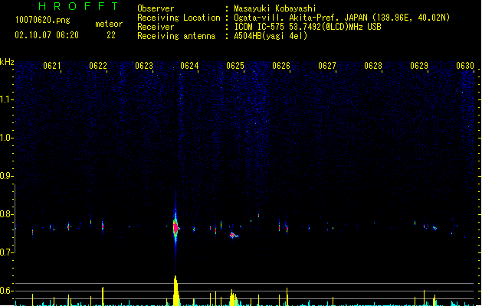Click time marker 0621
Screen dimensions: 482x306
point(52,66)
